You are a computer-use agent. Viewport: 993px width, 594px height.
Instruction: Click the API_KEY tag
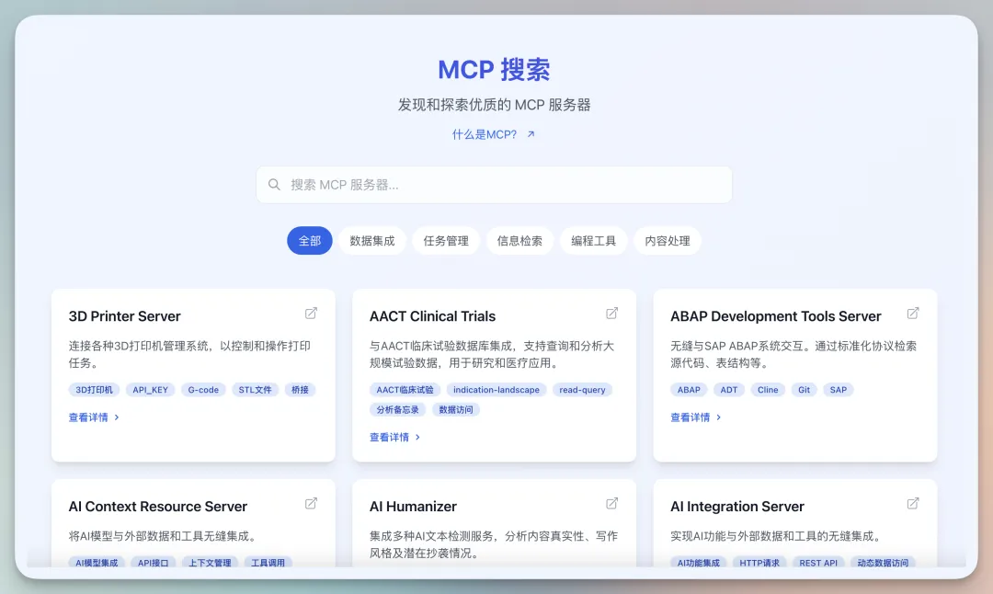(151, 390)
